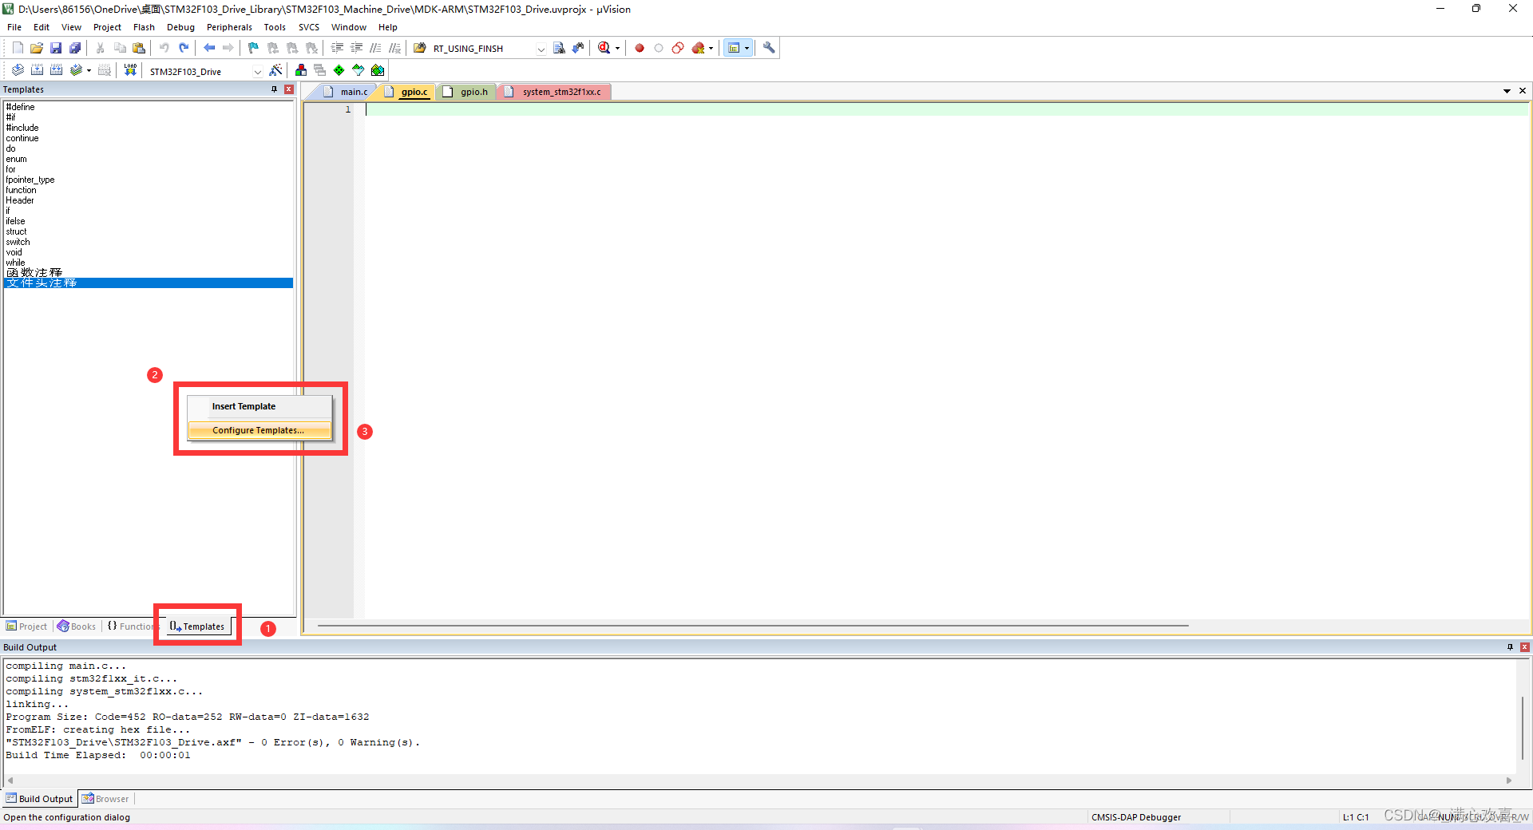Toggle a bookmark with the flag icon
Image resolution: width=1533 pixels, height=830 pixels.
254,48
